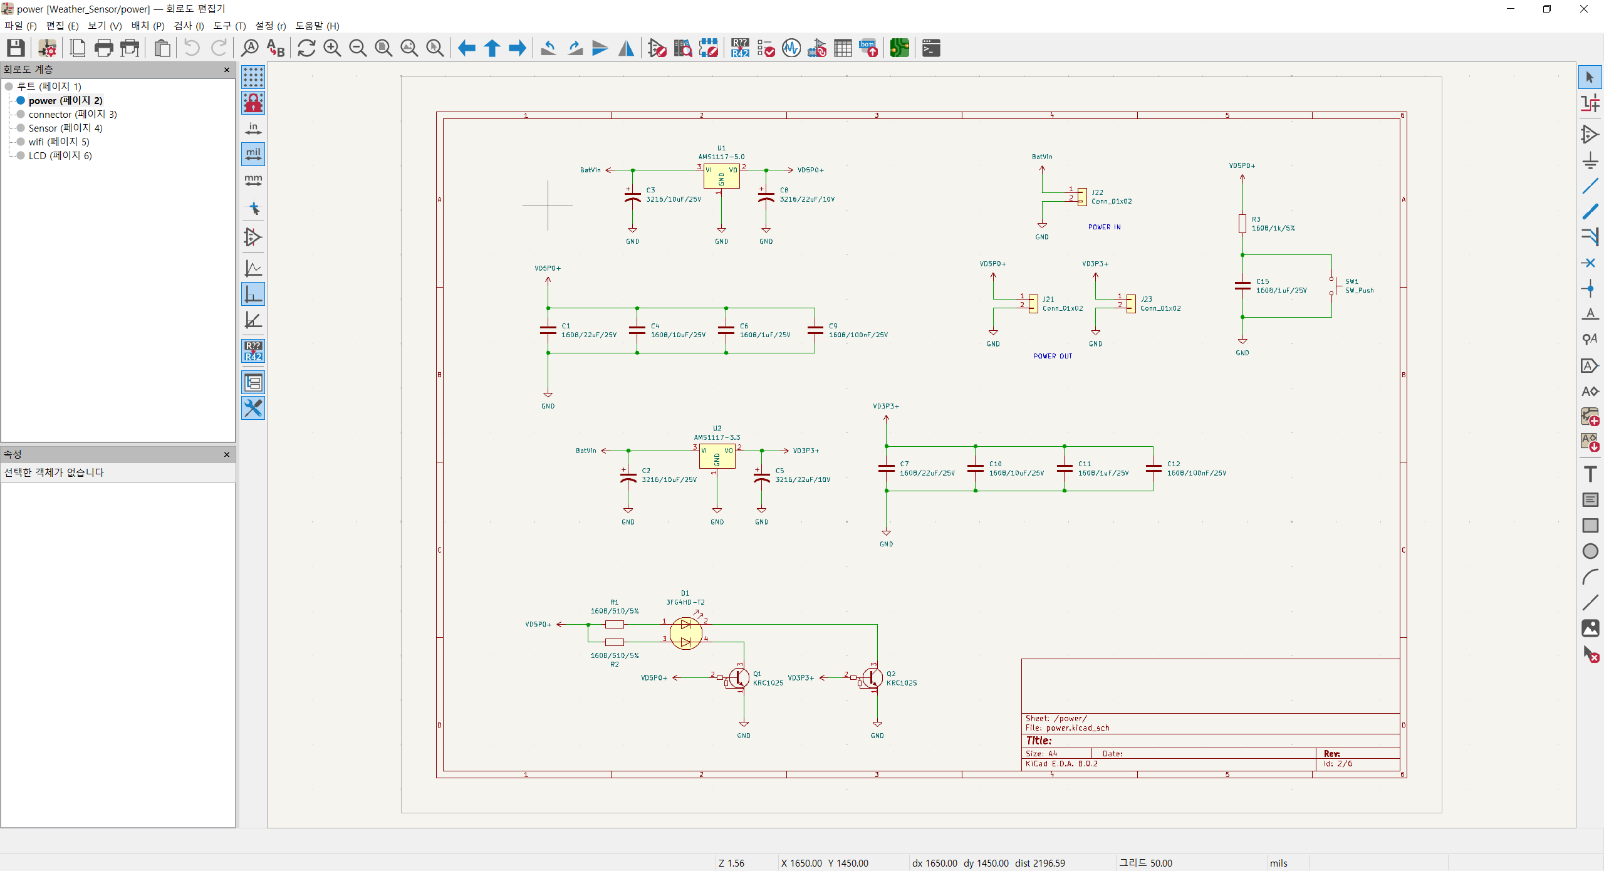Mirror the selection horizontally with the toolbar icon

click(x=626, y=48)
